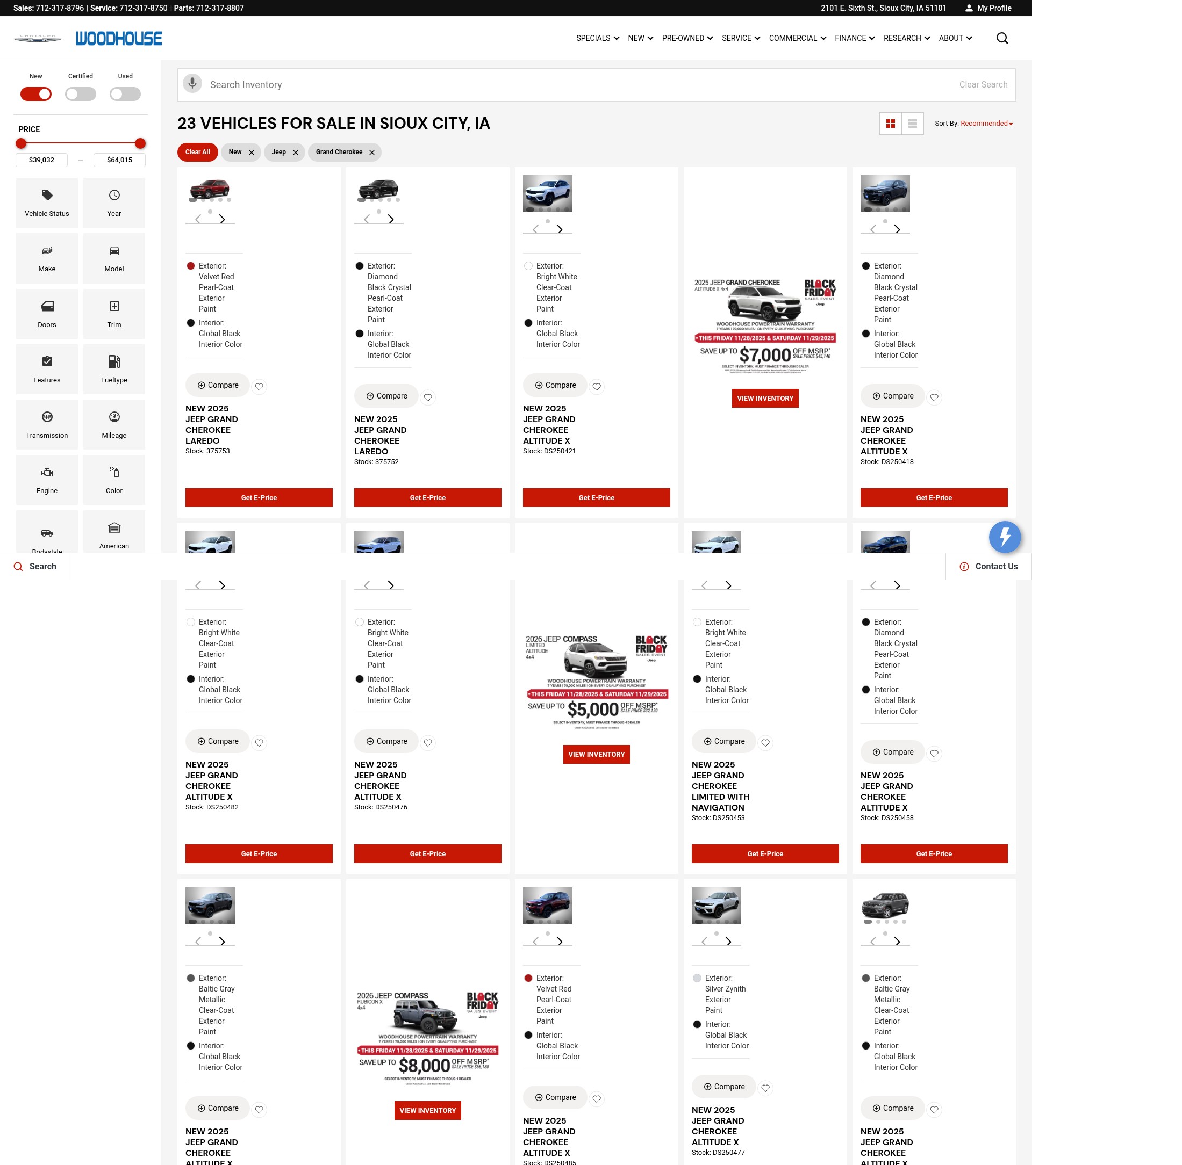The height and width of the screenshot is (1165, 1182).
Task: Toggle the Certified vehicles switch
Action: click(x=81, y=94)
